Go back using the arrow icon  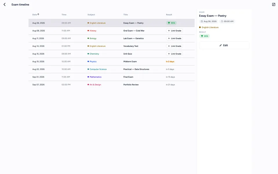(5, 4)
